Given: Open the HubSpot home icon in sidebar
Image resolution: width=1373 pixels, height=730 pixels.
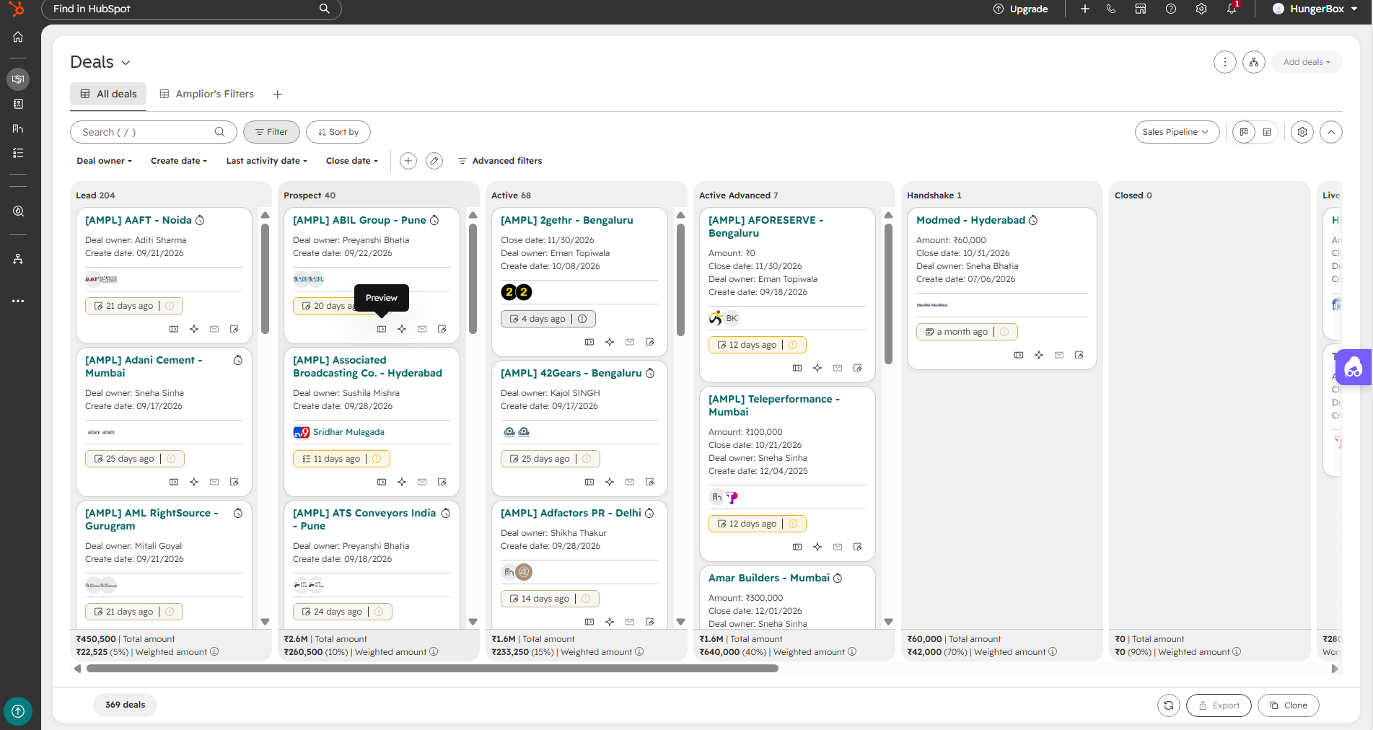Looking at the screenshot, I should [x=18, y=37].
